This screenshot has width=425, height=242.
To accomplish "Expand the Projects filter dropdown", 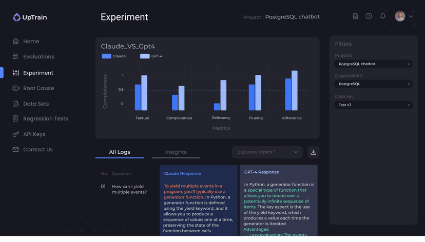I will point(373,64).
